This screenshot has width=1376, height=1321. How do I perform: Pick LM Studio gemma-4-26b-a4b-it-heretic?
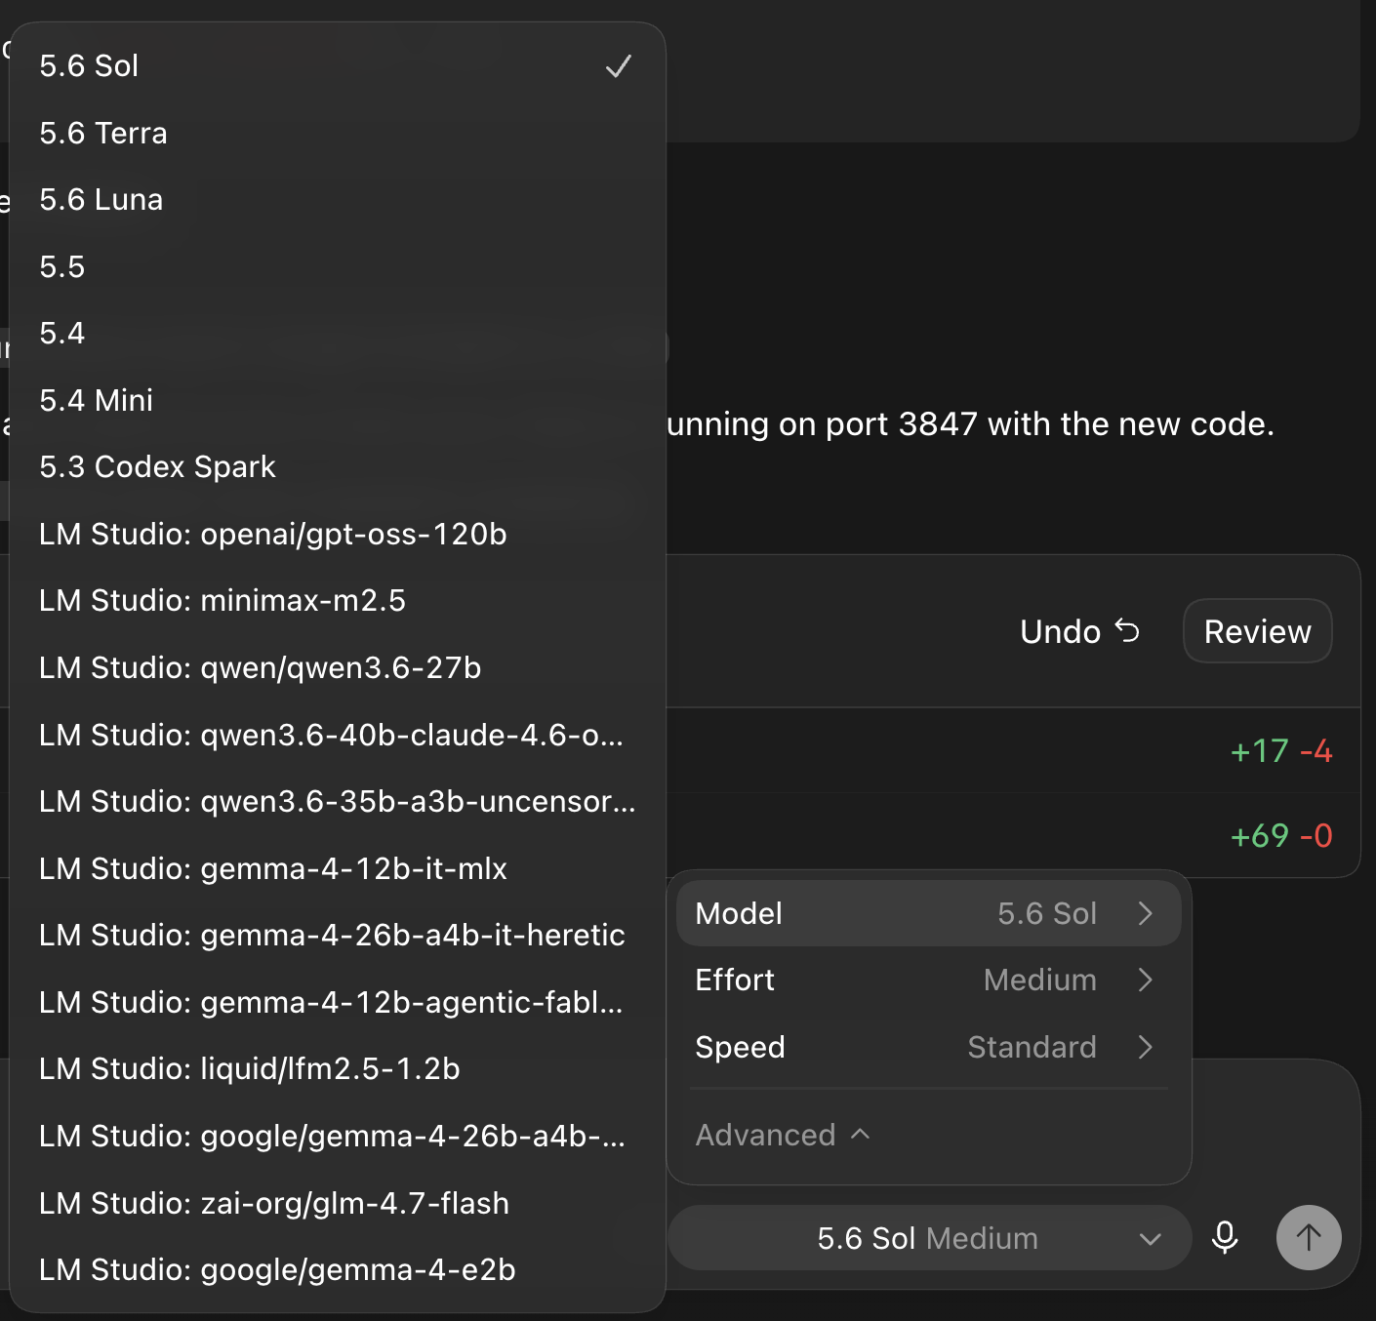coord(337,935)
